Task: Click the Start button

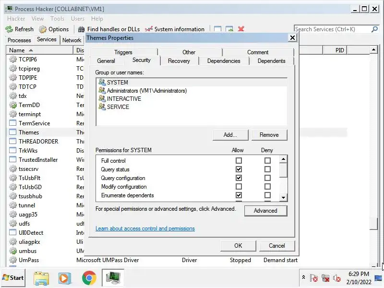Action: pos(13,278)
